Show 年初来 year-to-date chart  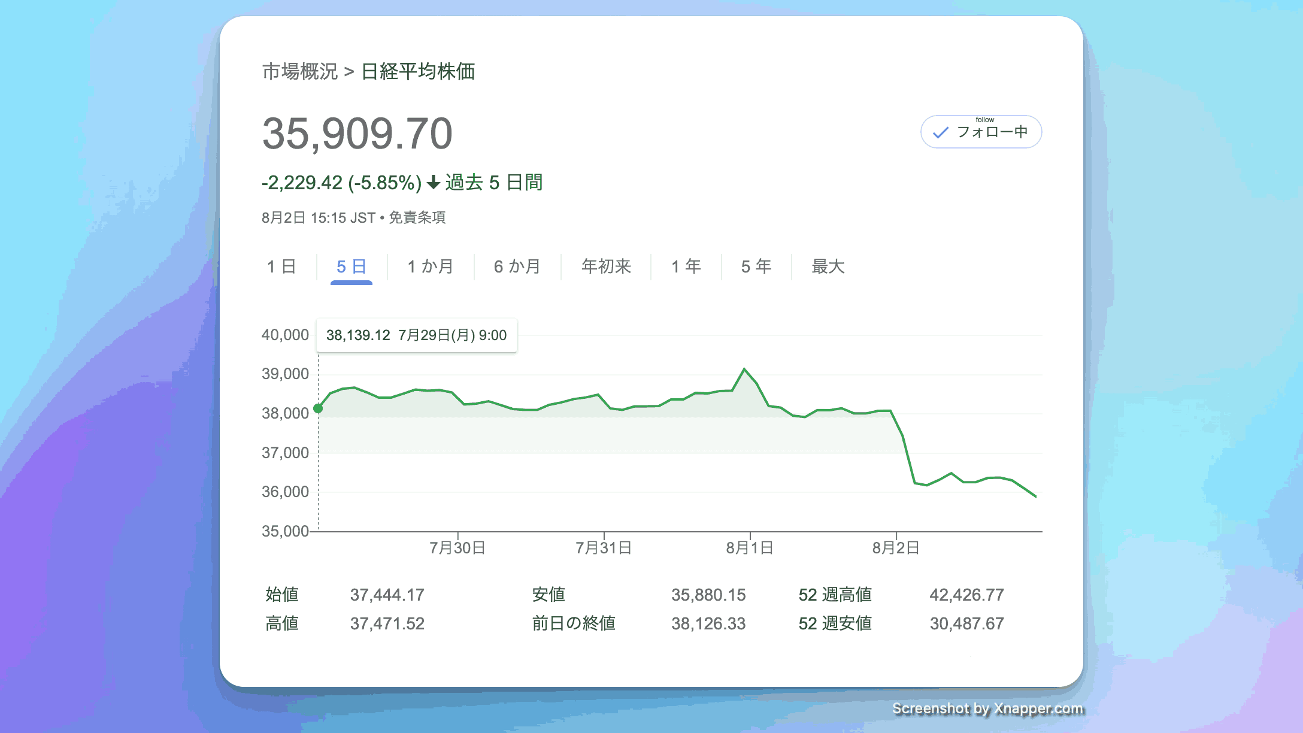(x=606, y=266)
